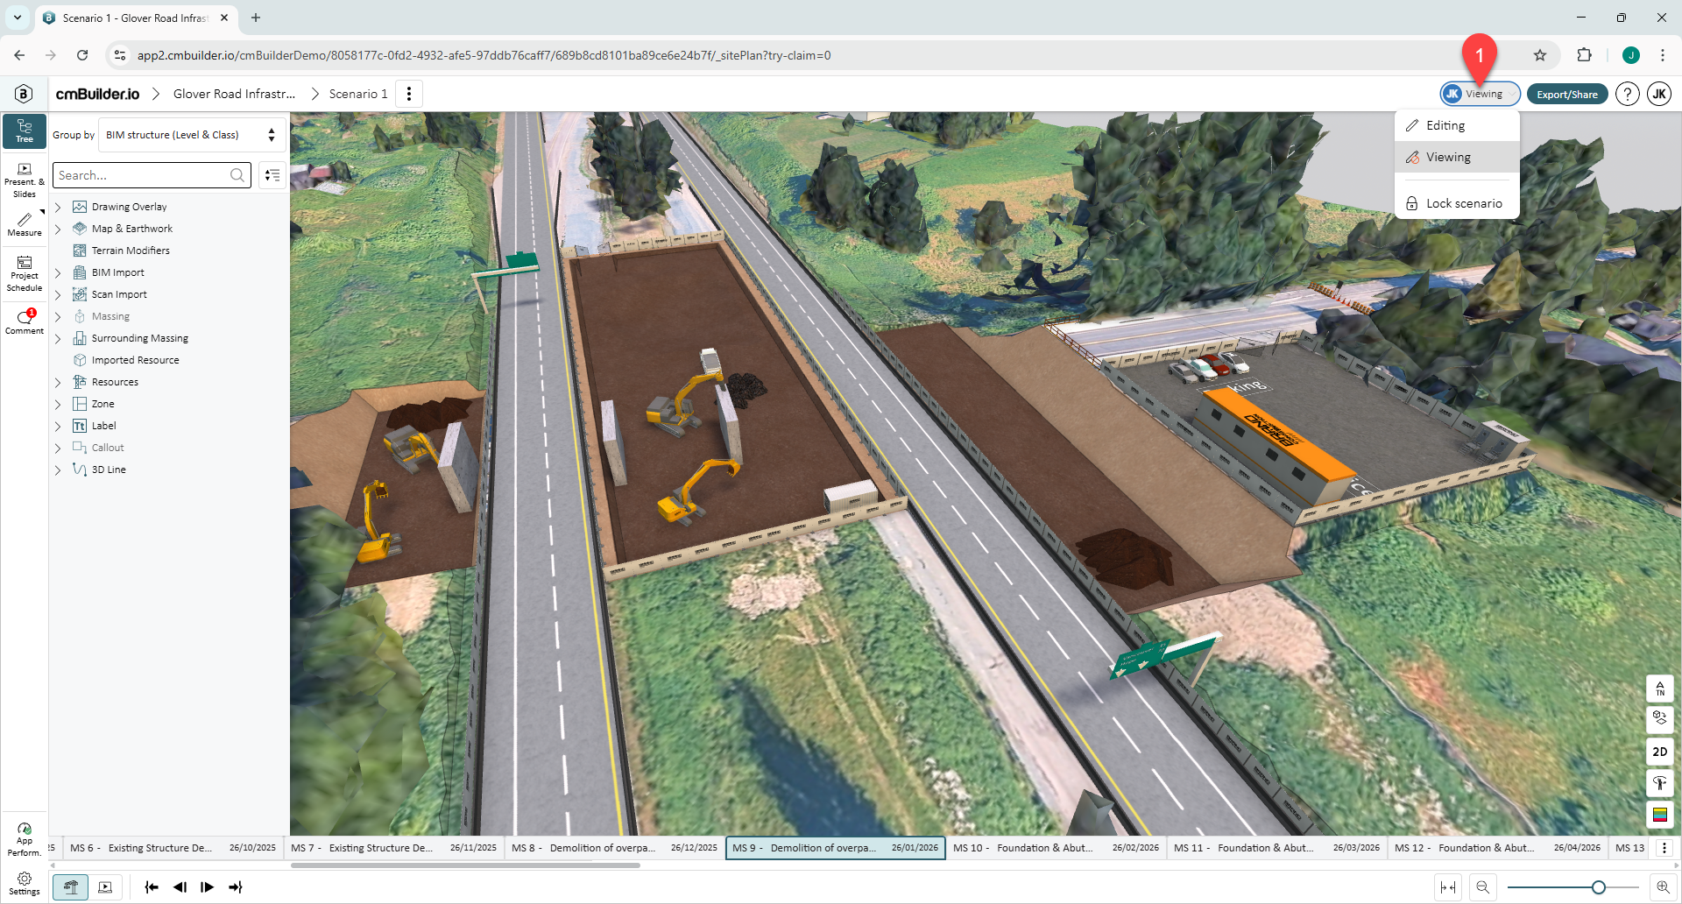Click the cmBuilder.io brand link
Image resolution: width=1682 pixels, height=904 pixels.
coord(97,94)
